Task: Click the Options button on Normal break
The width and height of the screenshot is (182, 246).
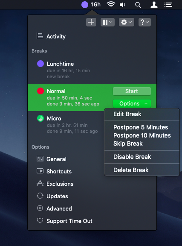Action: 132,103
